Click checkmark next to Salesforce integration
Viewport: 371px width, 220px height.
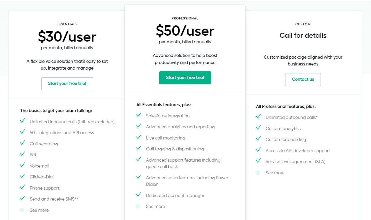pos(138,115)
